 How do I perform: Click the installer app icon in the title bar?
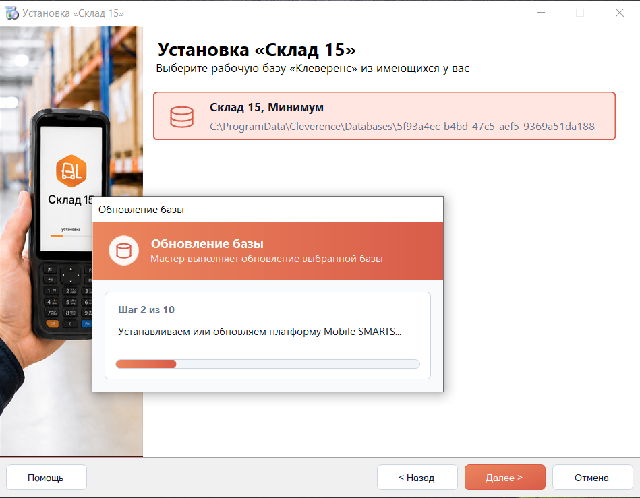point(12,13)
